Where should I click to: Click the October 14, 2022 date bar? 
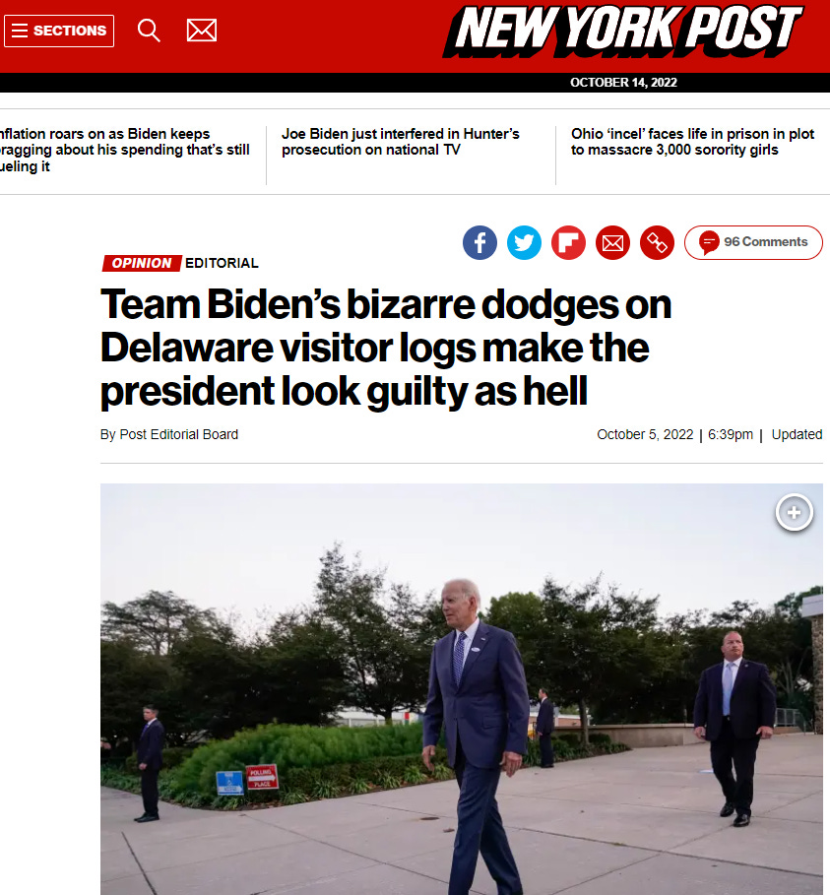pos(623,82)
